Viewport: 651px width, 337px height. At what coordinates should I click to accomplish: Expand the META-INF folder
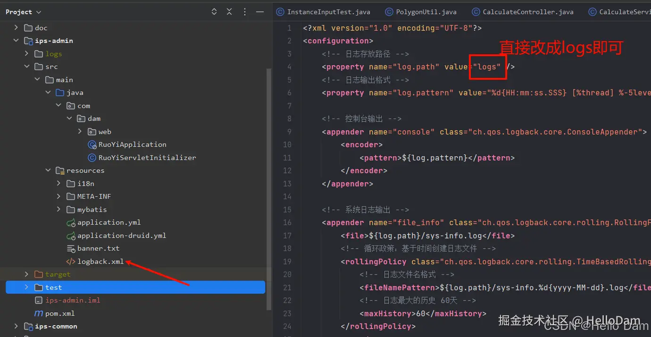[58, 196]
